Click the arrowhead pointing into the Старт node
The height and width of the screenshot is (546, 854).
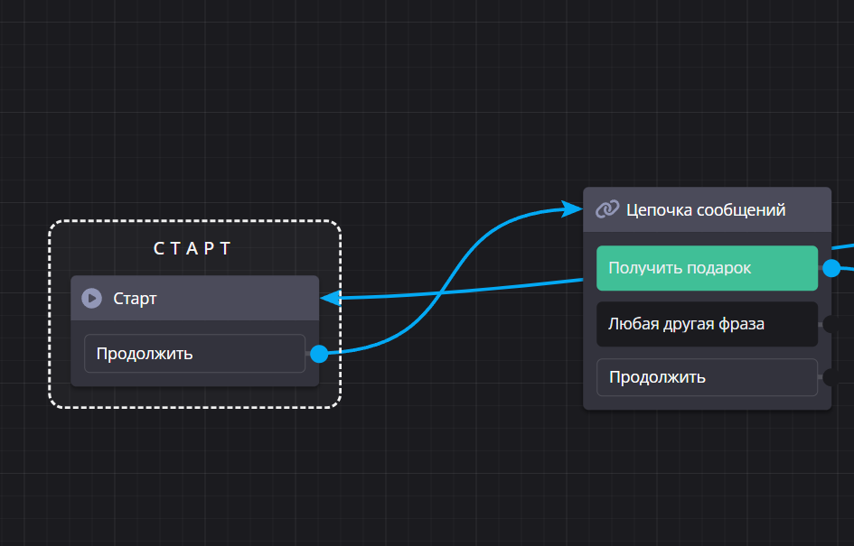click(x=331, y=298)
